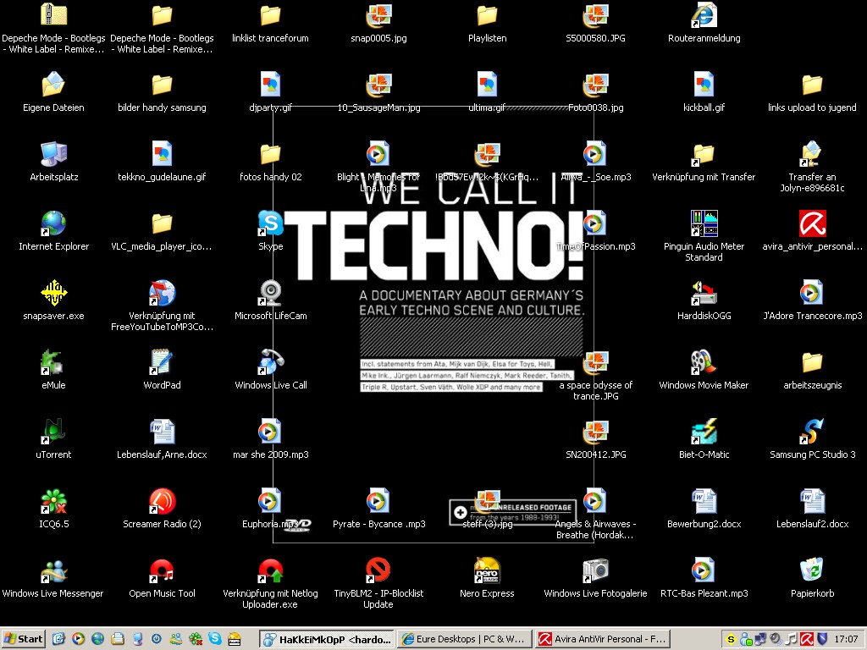Open the Skype desktop shortcut

point(270,223)
